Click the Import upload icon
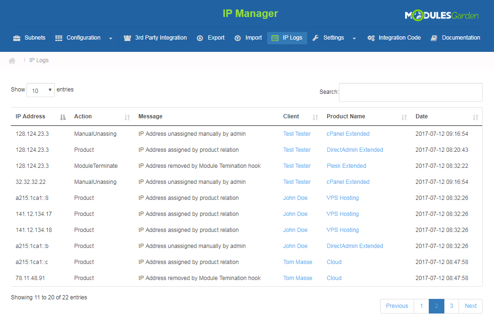The width and height of the screenshot is (494, 322). 237,38
